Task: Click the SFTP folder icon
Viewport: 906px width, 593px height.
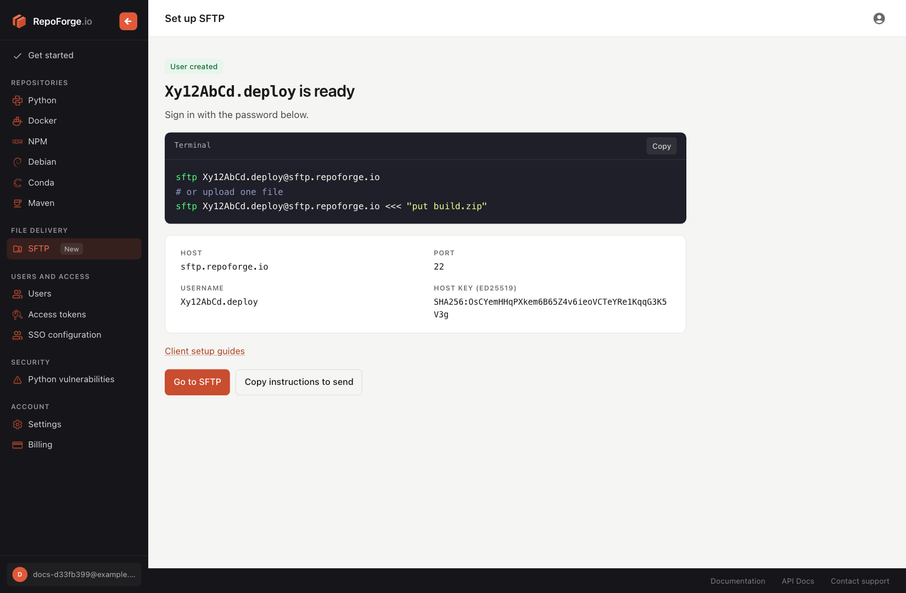Action: coord(18,249)
